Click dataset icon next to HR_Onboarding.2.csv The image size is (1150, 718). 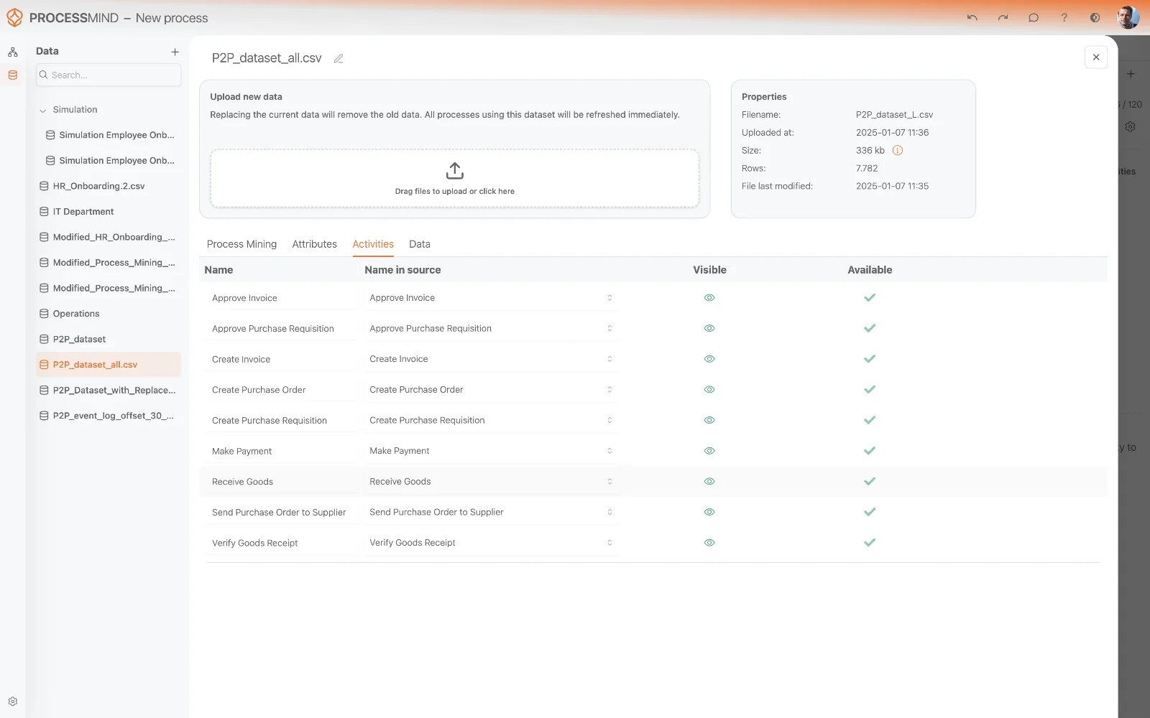44,186
